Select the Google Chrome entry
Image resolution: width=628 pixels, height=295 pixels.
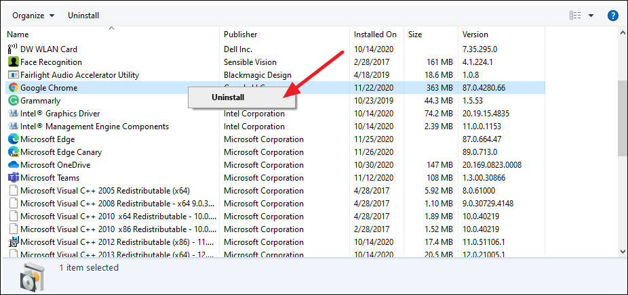pyautogui.click(x=275, y=87)
